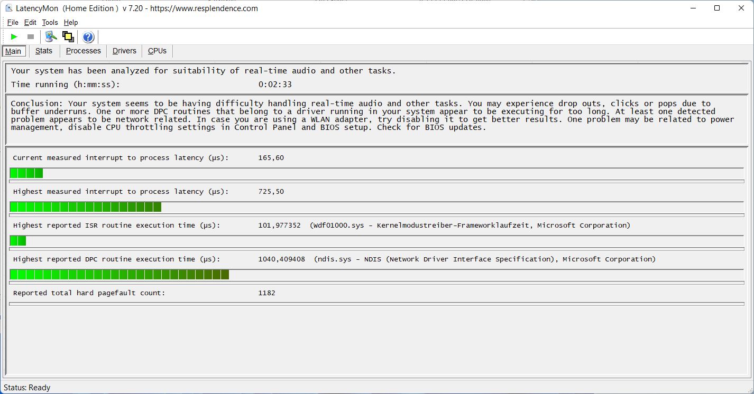Open the Edit menu
Viewport: 754px width, 394px height.
point(30,22)
